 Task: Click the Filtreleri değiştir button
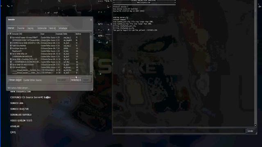15,80
